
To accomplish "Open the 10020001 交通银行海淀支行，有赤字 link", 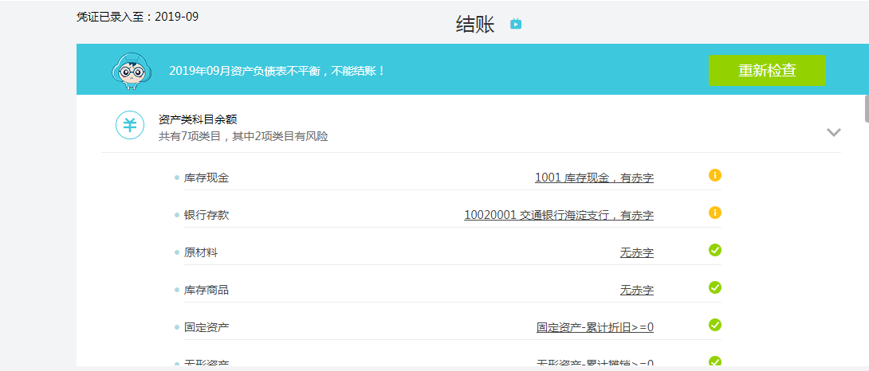I will (x=559, y=215).
